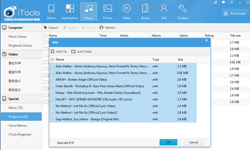Uncheck Sagi Abitbul Stanga ringtone checkbox

click(53, 119)
